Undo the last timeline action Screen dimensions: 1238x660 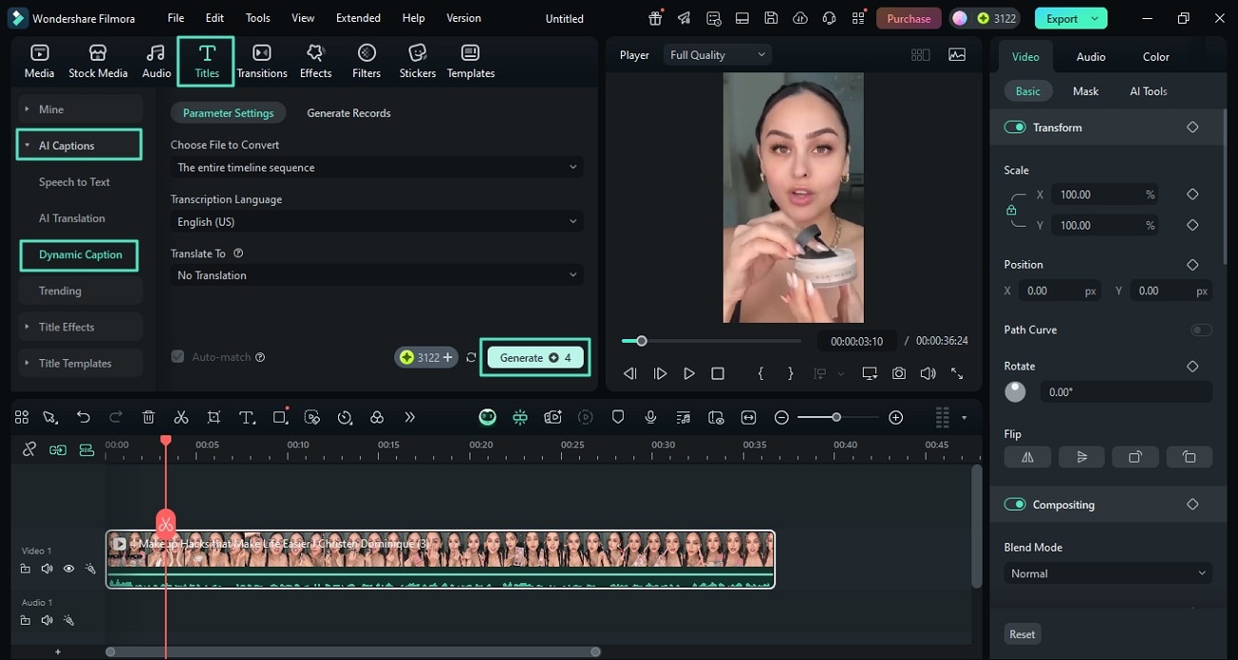tap(84, 417)
